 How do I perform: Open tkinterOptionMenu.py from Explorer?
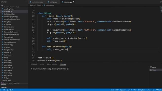coord(11,34)
